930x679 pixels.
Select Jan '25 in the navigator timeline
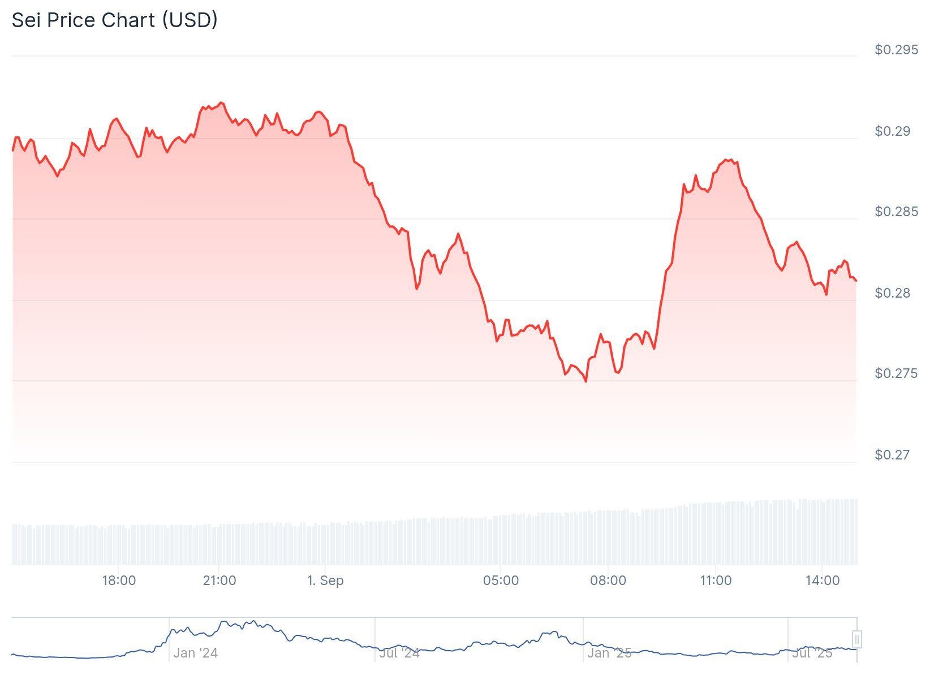[609, 653]
